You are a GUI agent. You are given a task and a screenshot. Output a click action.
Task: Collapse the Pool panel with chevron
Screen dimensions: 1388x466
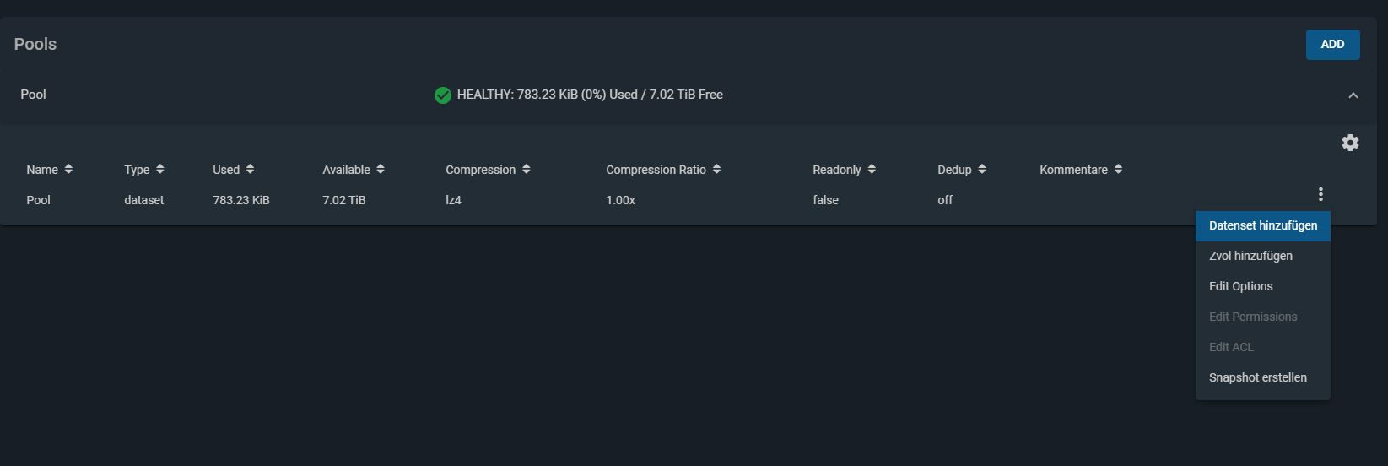tap(1353, 95)
